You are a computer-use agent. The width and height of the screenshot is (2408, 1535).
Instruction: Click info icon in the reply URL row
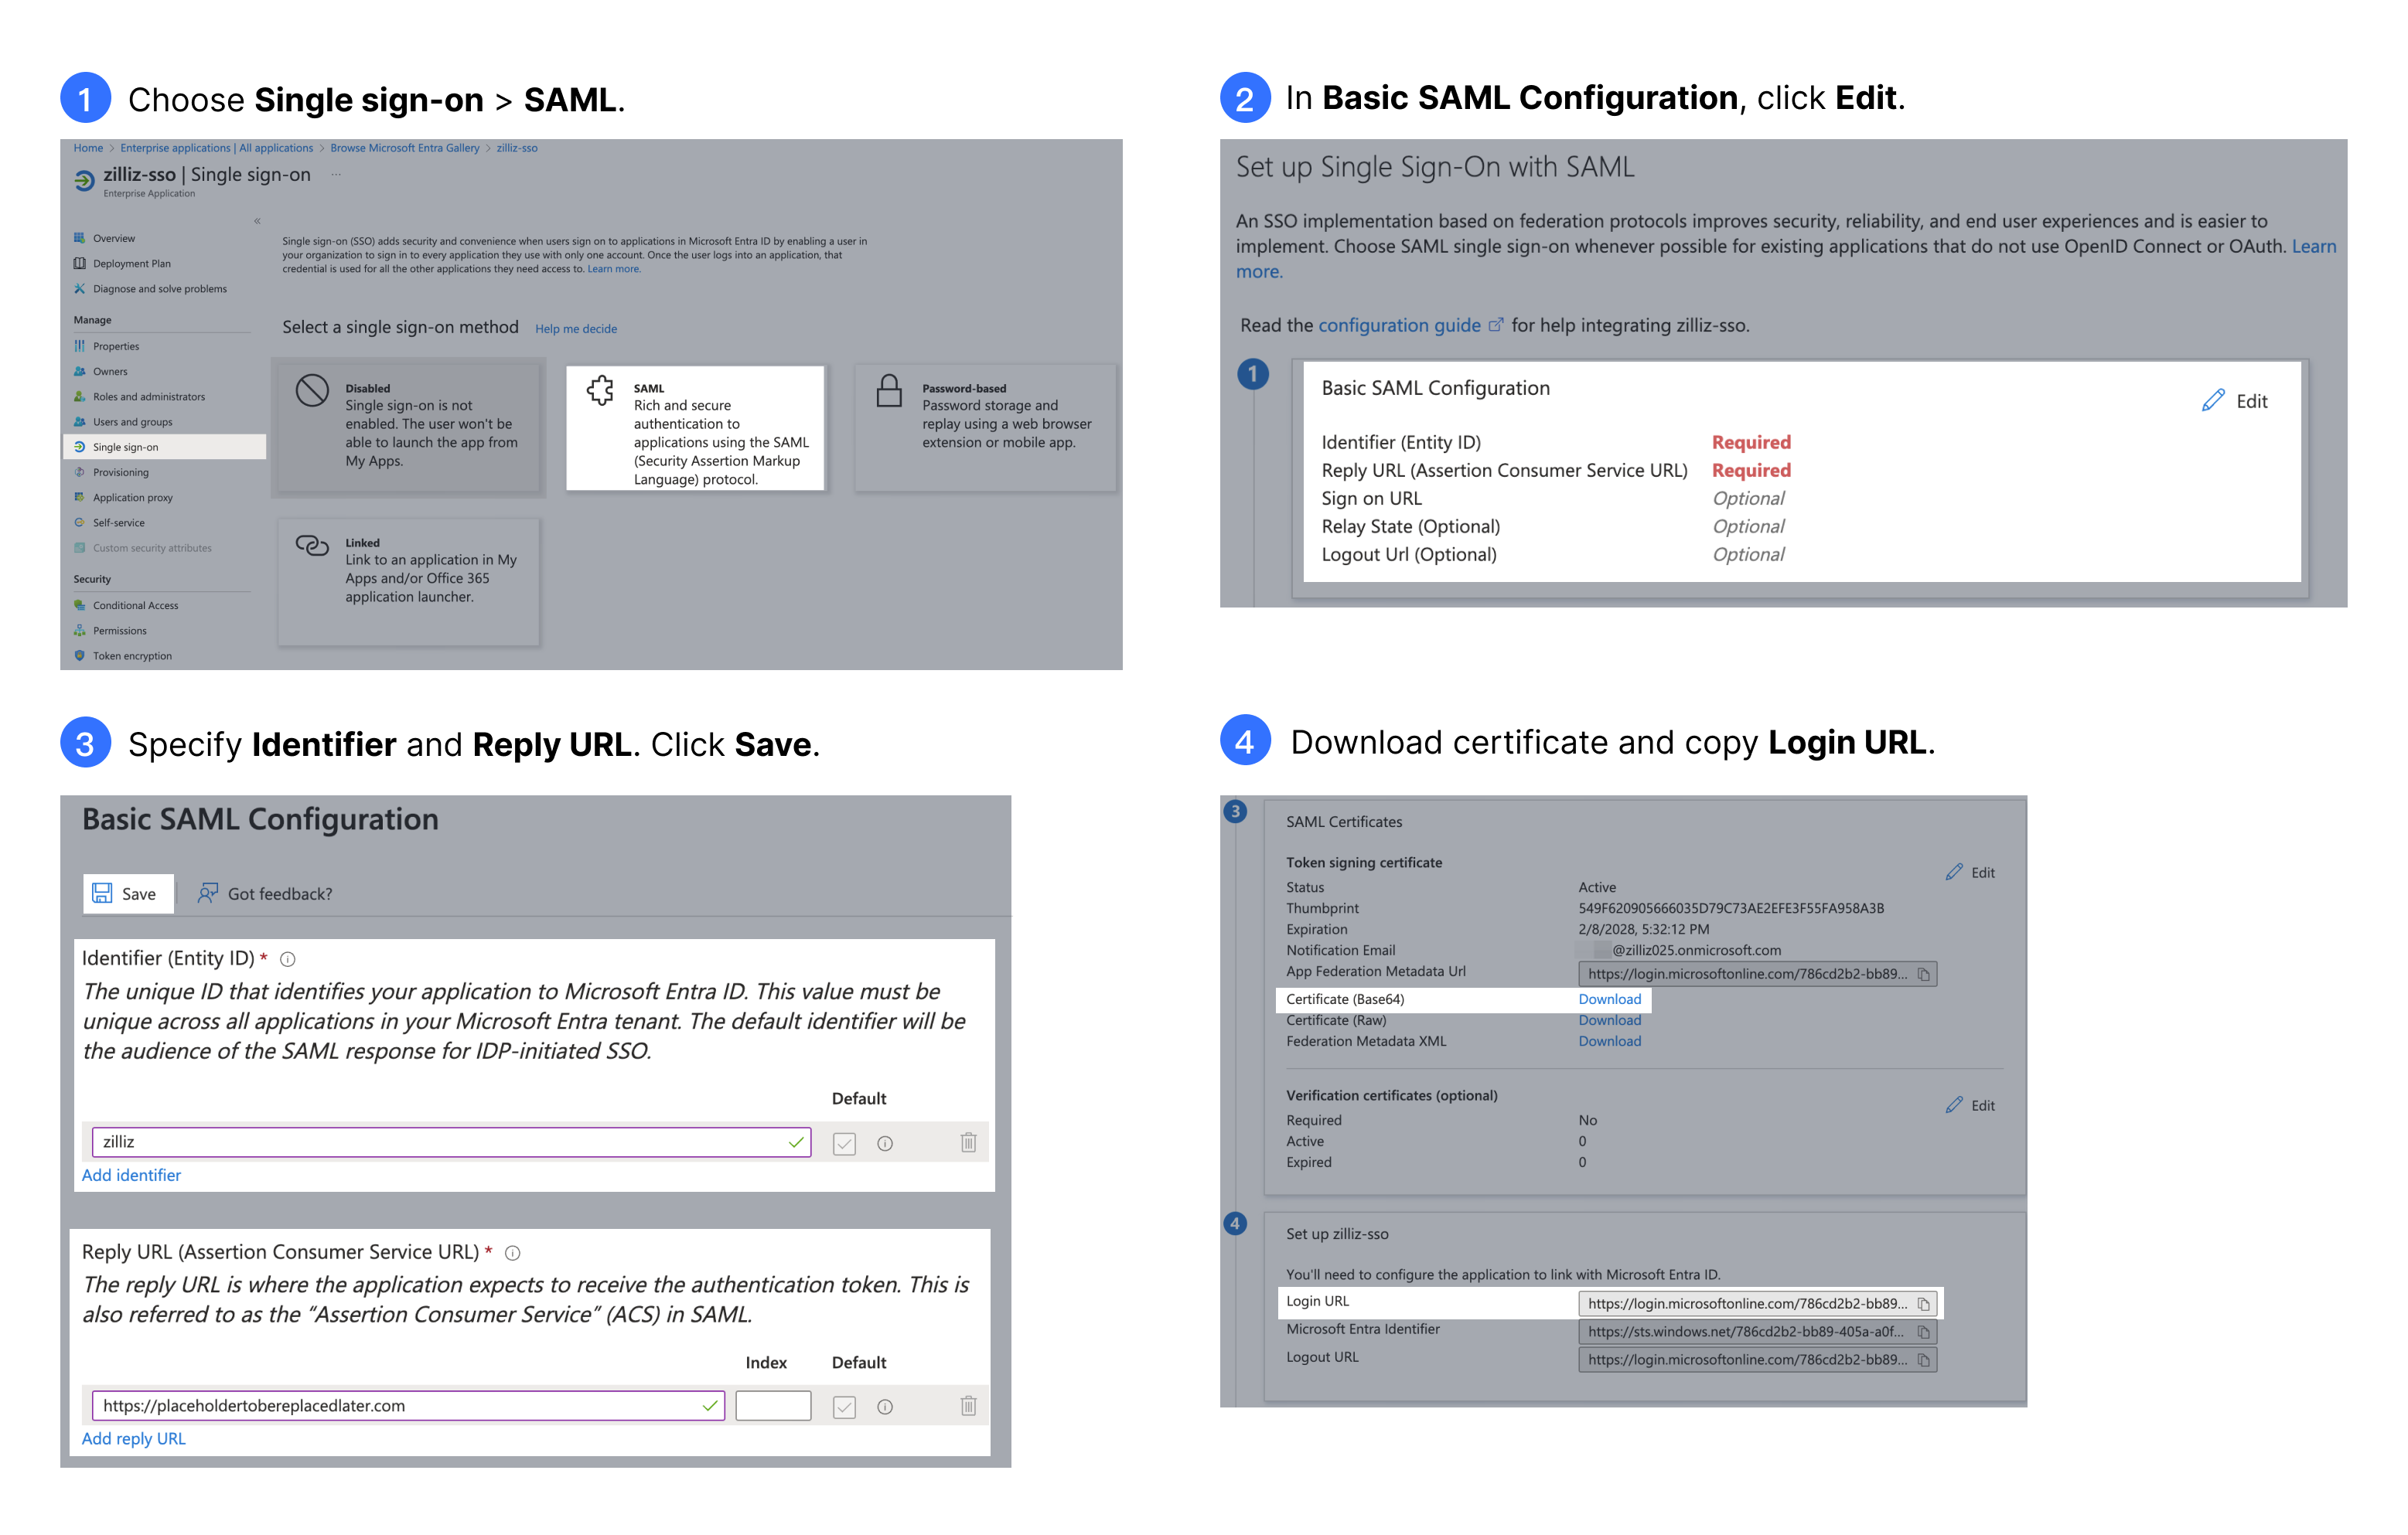click(885, 1407)
